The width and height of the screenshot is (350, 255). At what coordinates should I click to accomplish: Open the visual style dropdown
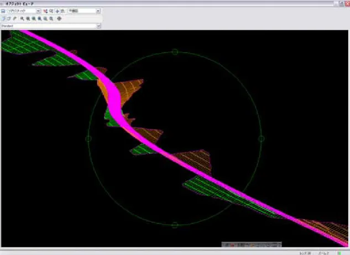38,11
